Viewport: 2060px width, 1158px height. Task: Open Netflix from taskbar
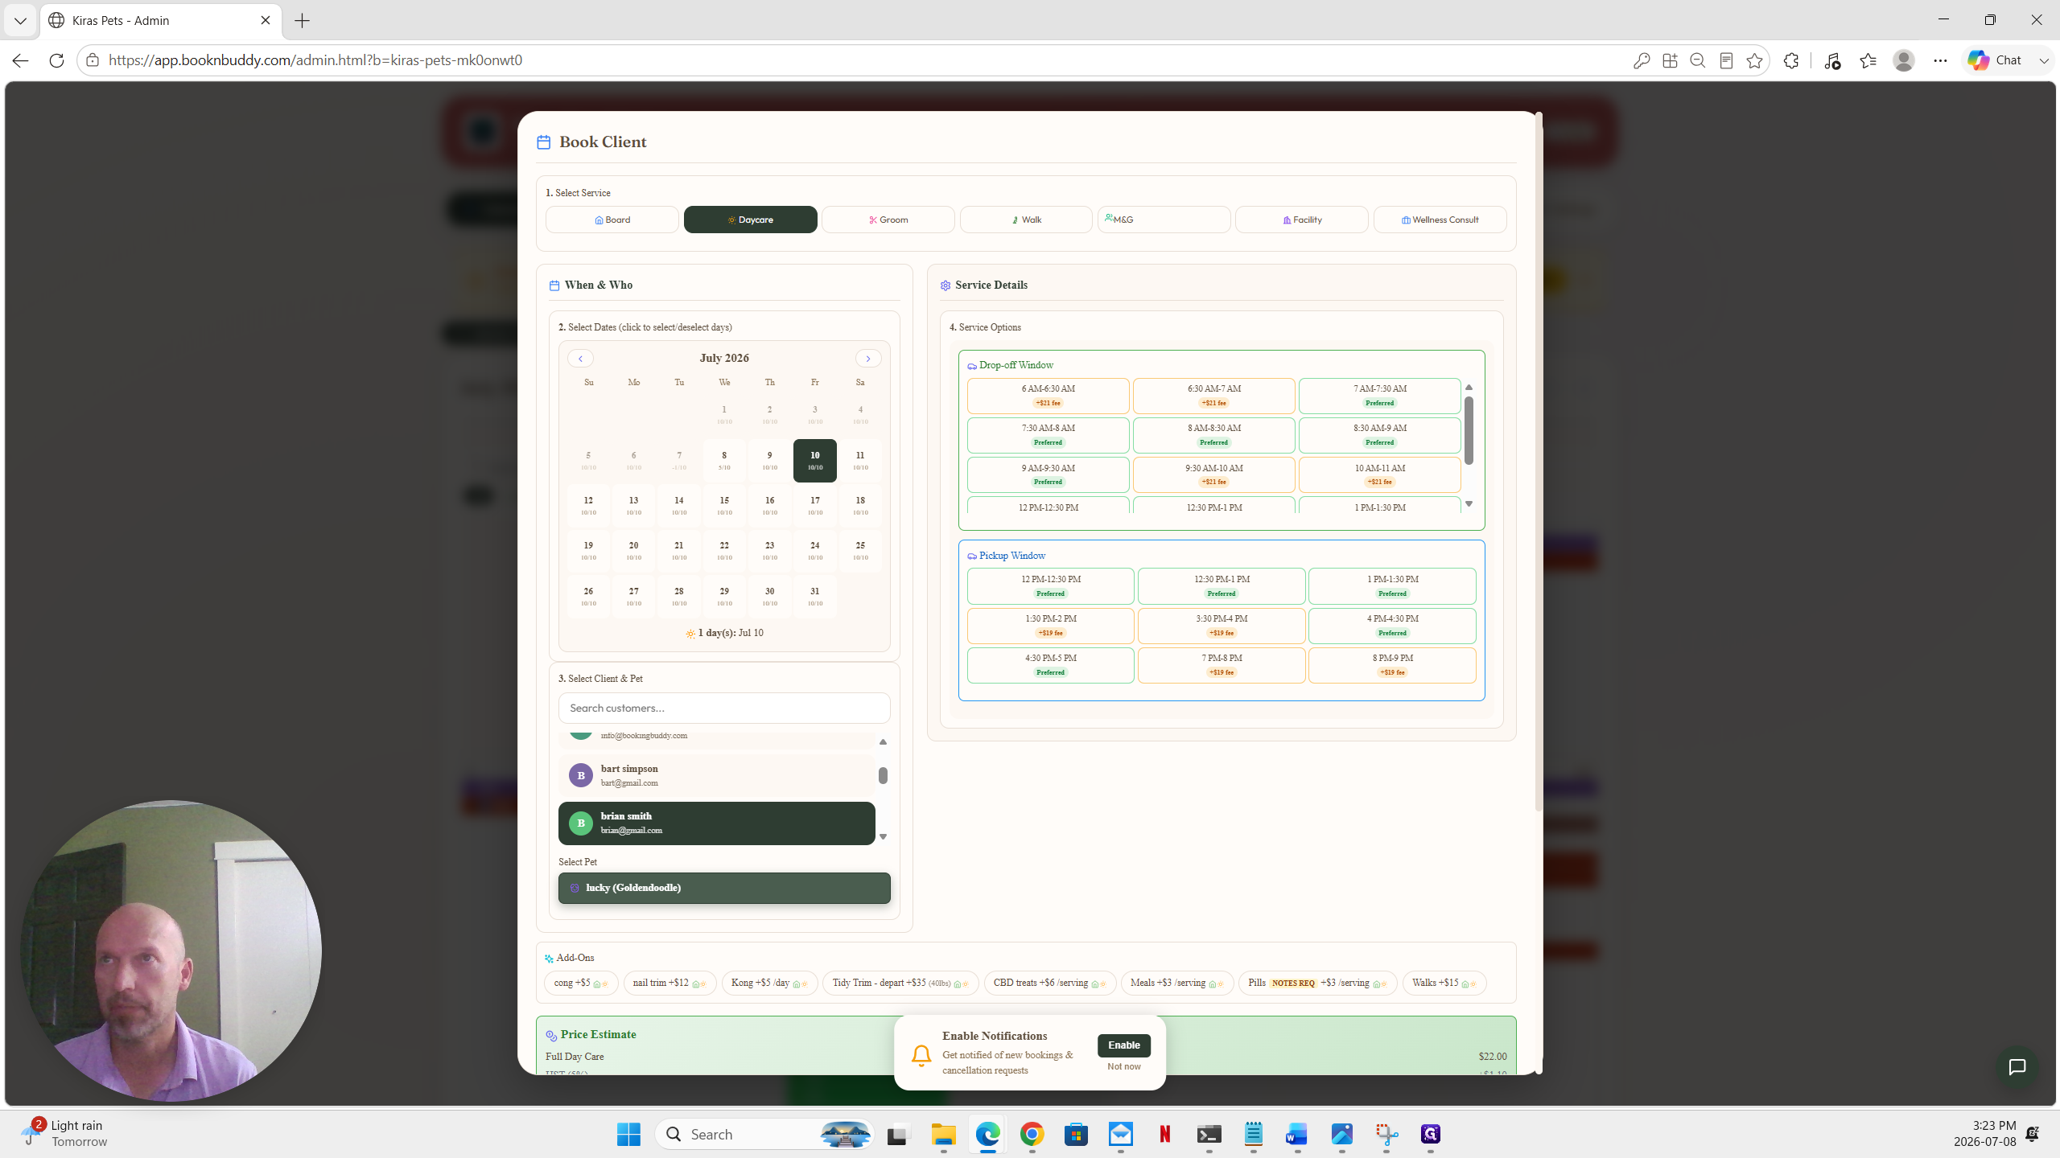1164,1134
